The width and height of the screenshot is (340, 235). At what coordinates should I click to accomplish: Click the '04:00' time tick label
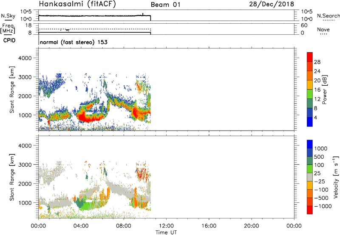(81, 226)
